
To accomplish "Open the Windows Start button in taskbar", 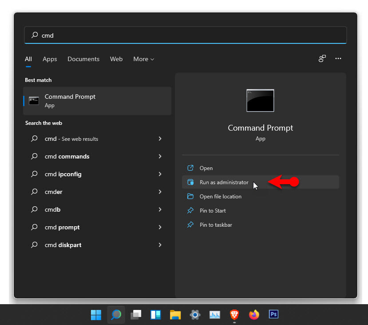I will pyautogui.click(x=96, y=315).
